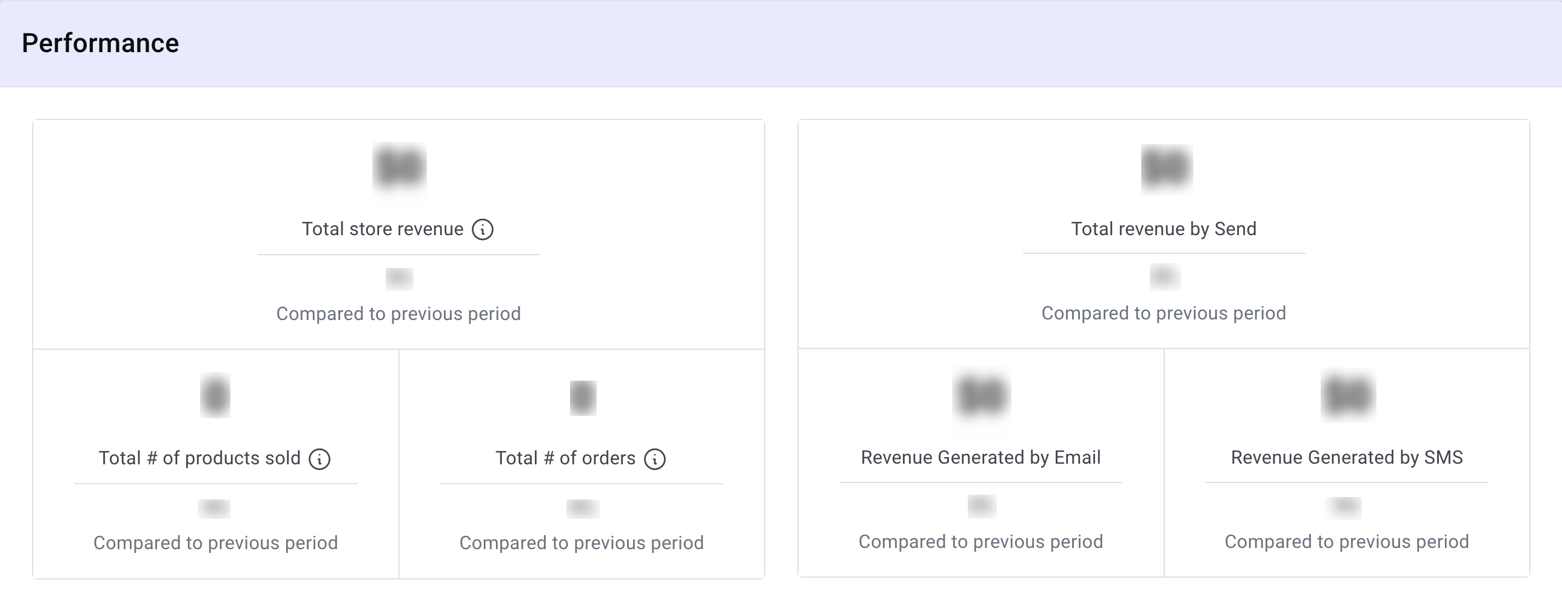Click blurred Total store revenue amount
Viewport: 1562px width, 611px height.
pos(399,167)
